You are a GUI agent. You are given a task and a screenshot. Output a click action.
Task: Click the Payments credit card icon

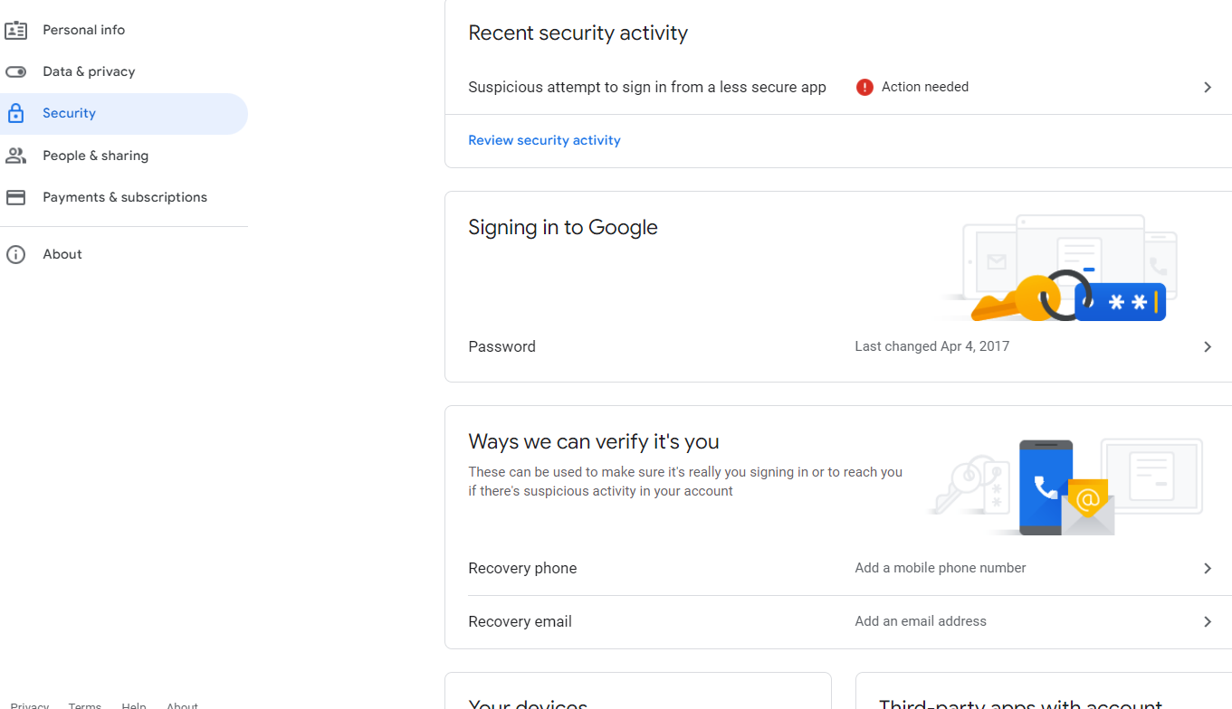tap(15, 197)
